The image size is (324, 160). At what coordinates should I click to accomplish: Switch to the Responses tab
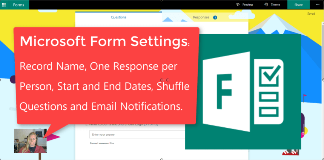point(201,17)
